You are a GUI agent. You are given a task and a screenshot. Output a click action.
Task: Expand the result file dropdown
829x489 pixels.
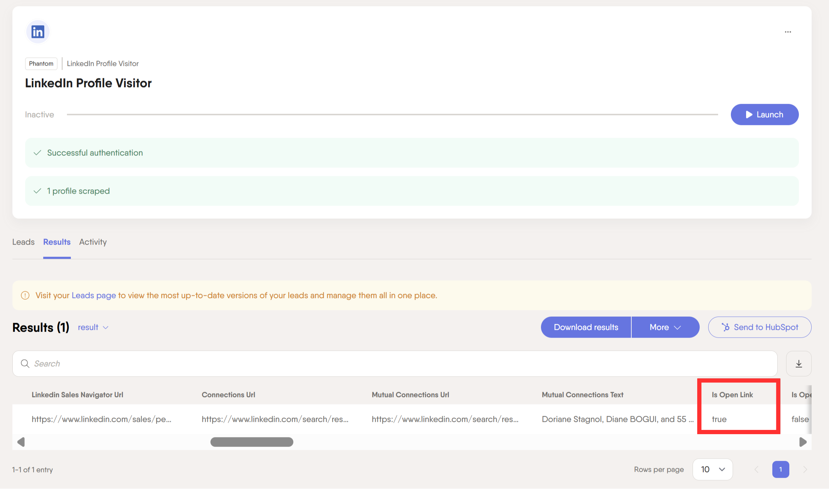(x=93, y=327)
